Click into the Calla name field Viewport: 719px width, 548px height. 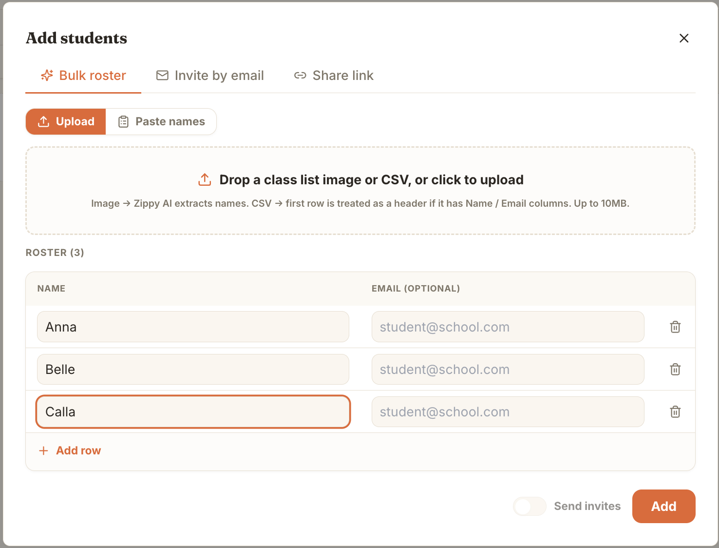point(193,411)
